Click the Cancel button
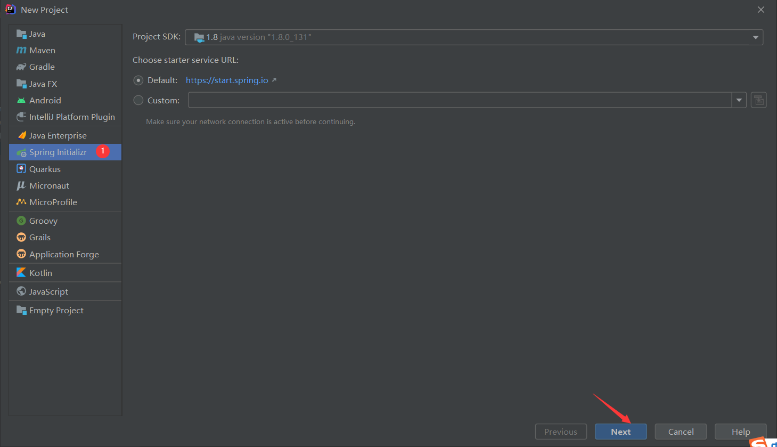The image size is (777, 447). 681,432
